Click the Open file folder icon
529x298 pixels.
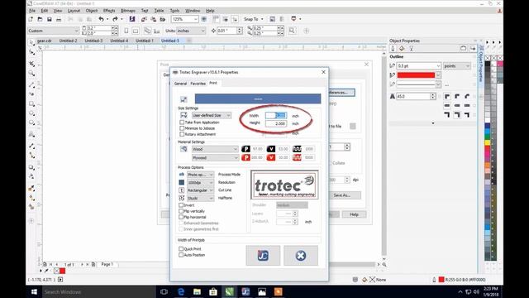coord(41,19)
